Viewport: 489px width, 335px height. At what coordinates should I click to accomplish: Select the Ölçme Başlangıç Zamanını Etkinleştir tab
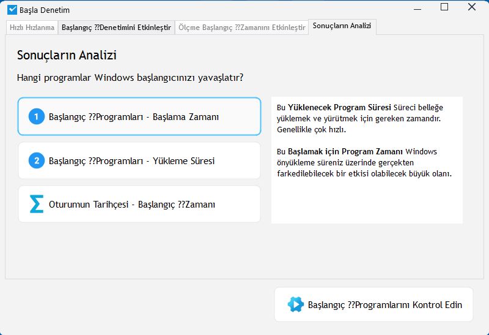click(241, 28)
